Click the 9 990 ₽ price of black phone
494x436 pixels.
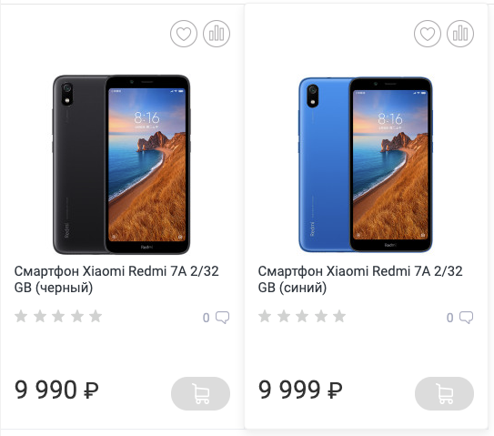coord(56,390)
